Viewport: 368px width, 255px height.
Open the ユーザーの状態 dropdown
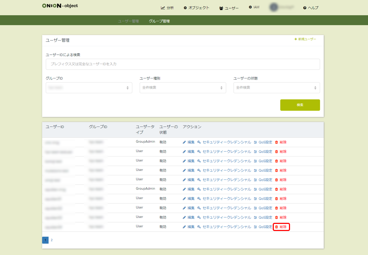(x=277, y=88)
